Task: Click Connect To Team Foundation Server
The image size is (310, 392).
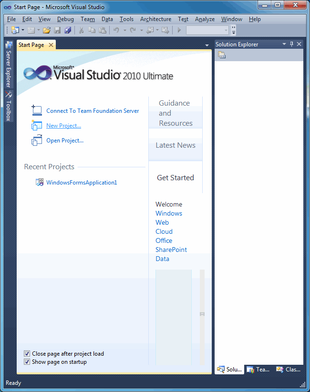Action: [93, 111]
